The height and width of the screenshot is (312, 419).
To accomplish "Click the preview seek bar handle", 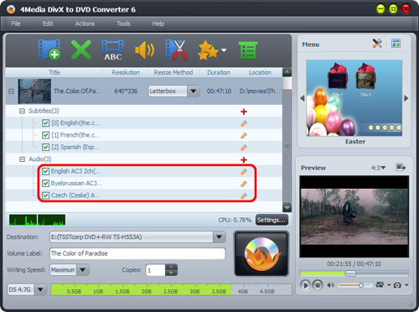I will click(350, 273).
